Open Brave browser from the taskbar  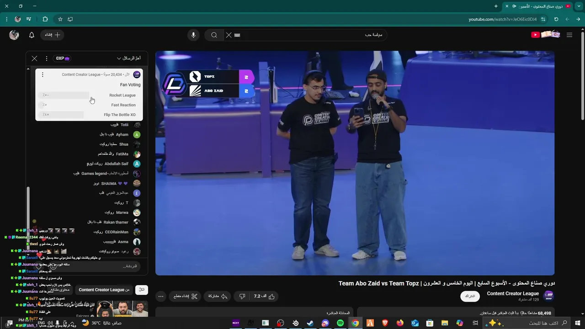[x=385, y=323]
